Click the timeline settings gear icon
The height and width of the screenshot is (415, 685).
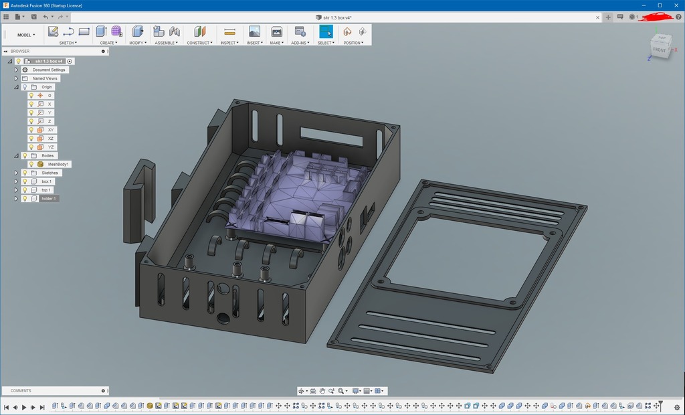pyautogui.click(x=677, y=407)
